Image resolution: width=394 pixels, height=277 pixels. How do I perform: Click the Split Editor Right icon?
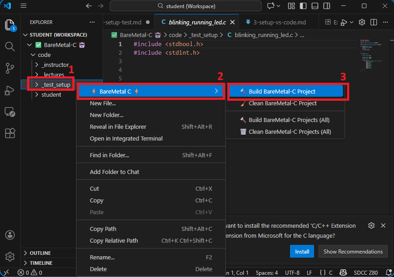point(374,22)
